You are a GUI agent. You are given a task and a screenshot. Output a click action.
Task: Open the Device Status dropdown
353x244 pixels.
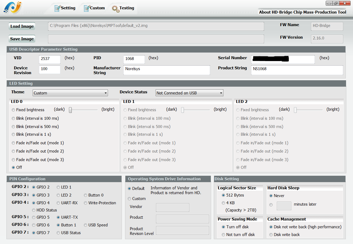(189, 93)
